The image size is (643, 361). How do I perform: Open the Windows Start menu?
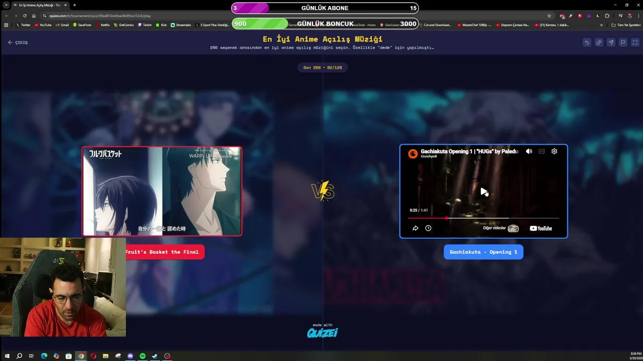click(7, 356)
